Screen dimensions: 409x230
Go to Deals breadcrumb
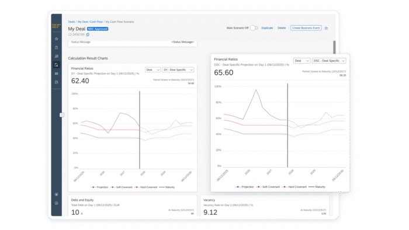[71, 22]
